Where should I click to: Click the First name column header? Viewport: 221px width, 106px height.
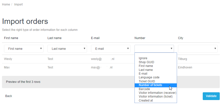(11, 38)
